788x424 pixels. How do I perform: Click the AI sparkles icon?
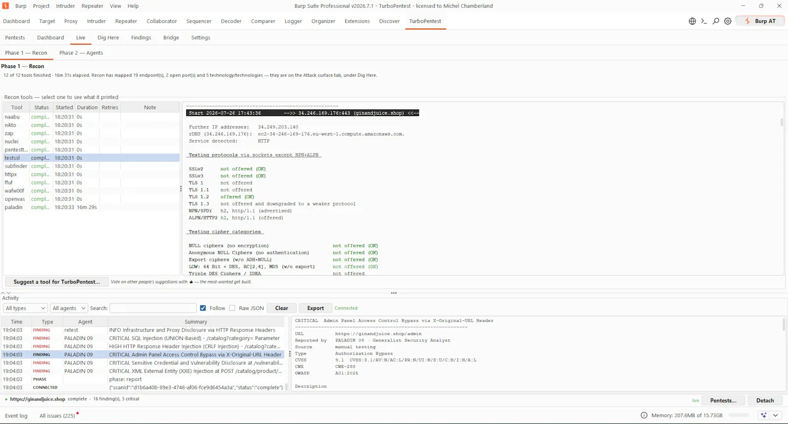coord(763,415)
